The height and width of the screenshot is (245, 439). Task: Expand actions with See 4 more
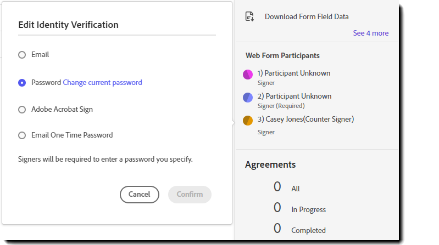point(370,33)
